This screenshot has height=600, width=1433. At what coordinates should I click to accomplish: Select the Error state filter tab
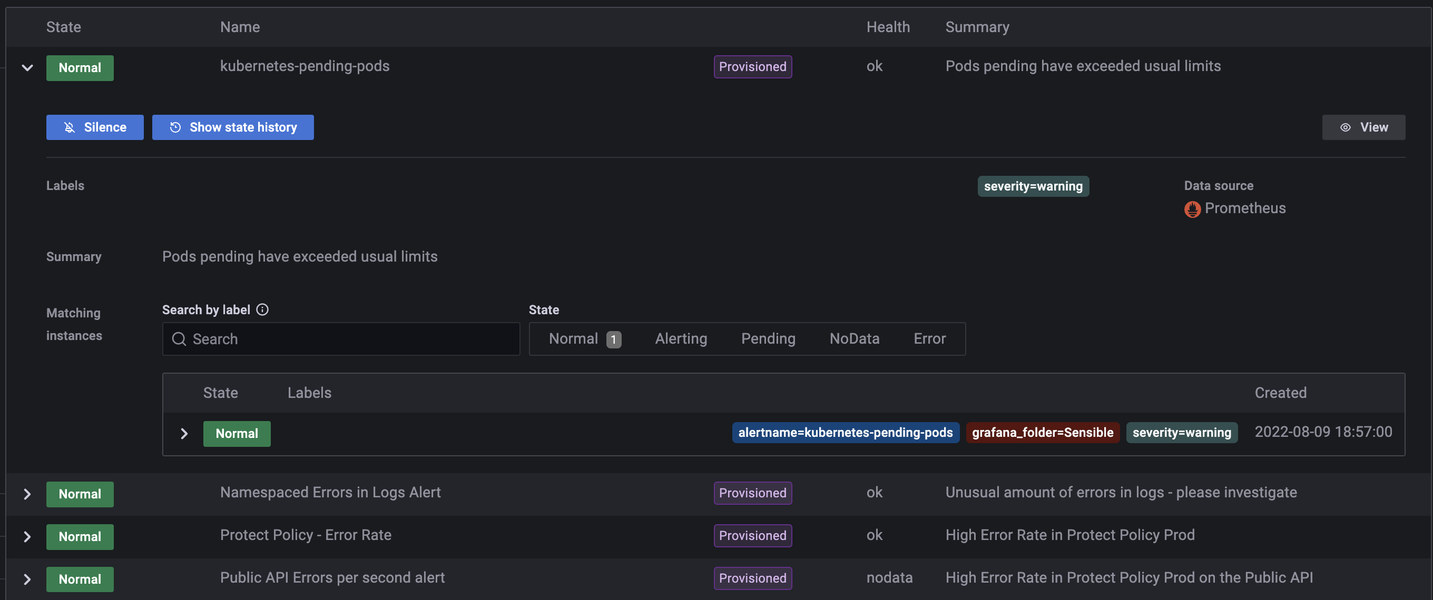[x=929, y=339]
